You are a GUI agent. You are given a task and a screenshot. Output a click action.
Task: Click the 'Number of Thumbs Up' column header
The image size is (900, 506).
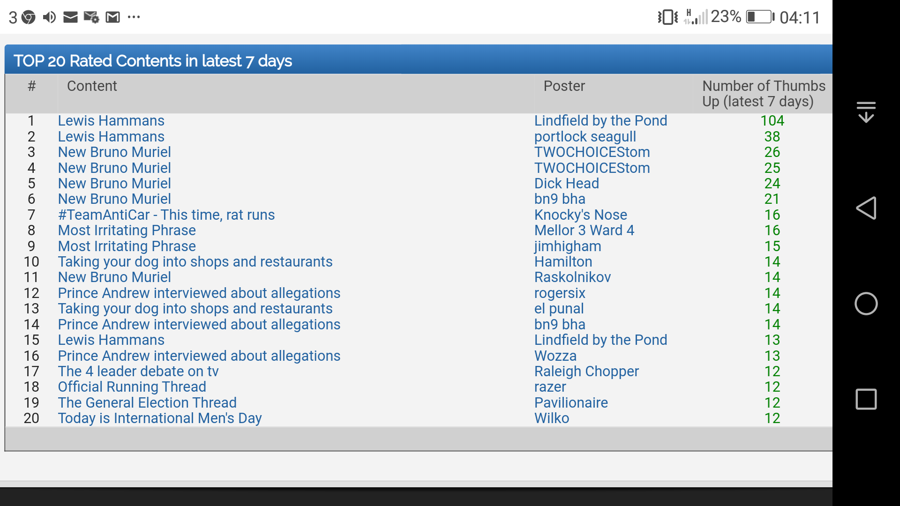[764, 94]
